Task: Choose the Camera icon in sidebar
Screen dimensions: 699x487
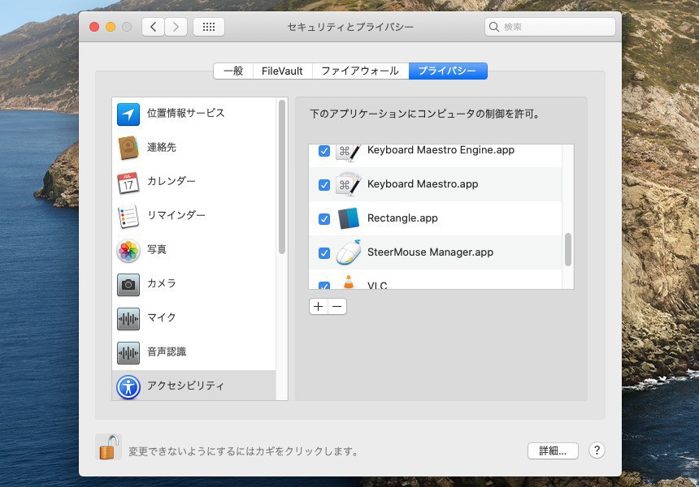Action: tap(128, 284)
